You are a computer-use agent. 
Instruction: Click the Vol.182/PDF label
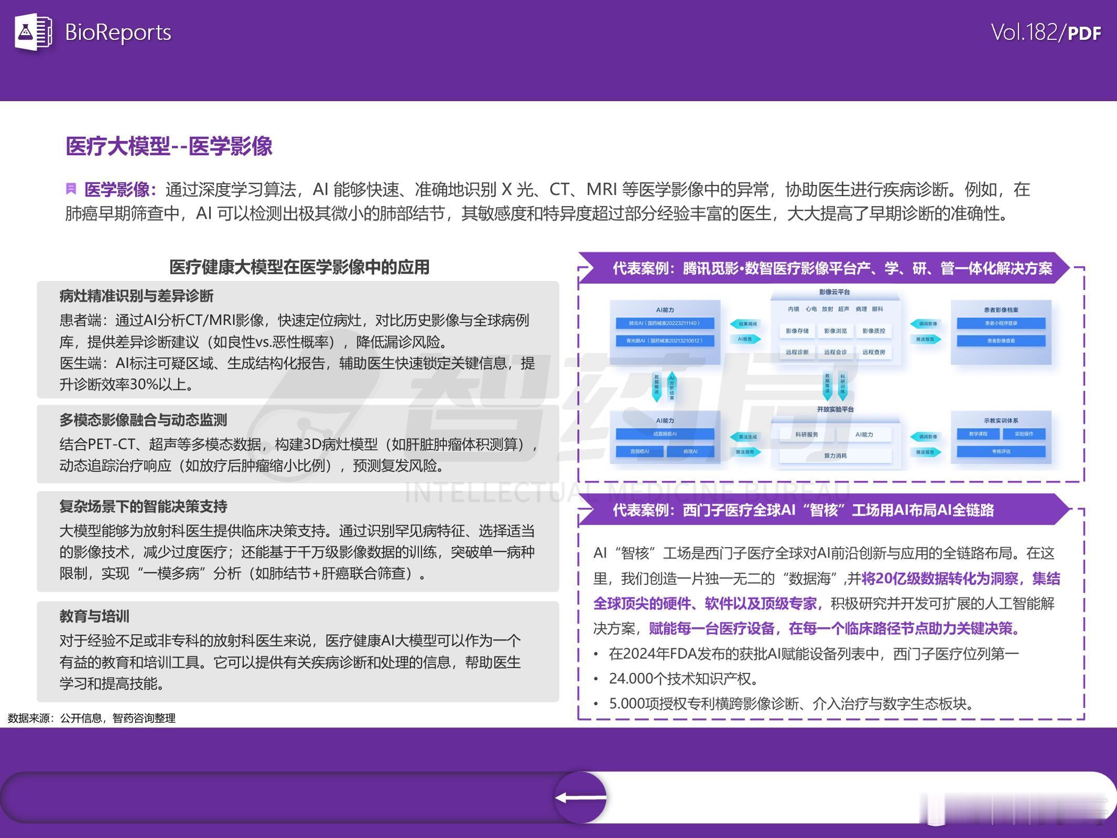pyautogui.click(x=1046, y=32)
